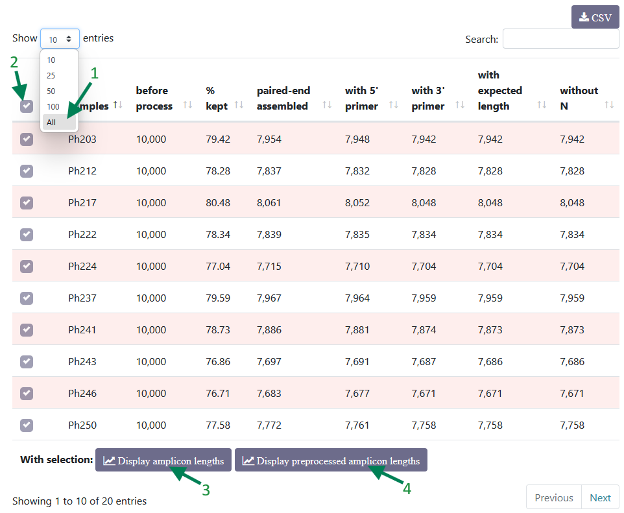The height and width of the screenshot is (513, 624).
Task: Click Display amplicon lengths button
Action: pos(163,460)
